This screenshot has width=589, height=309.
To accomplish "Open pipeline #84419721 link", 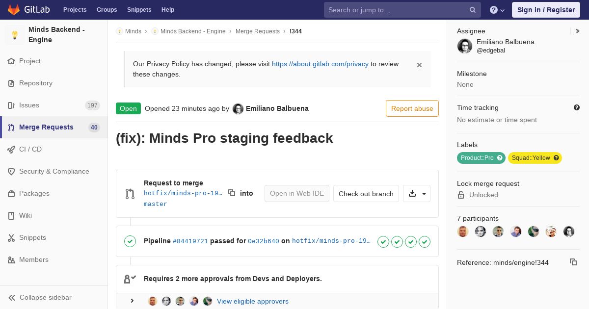I will pos(190,241).
